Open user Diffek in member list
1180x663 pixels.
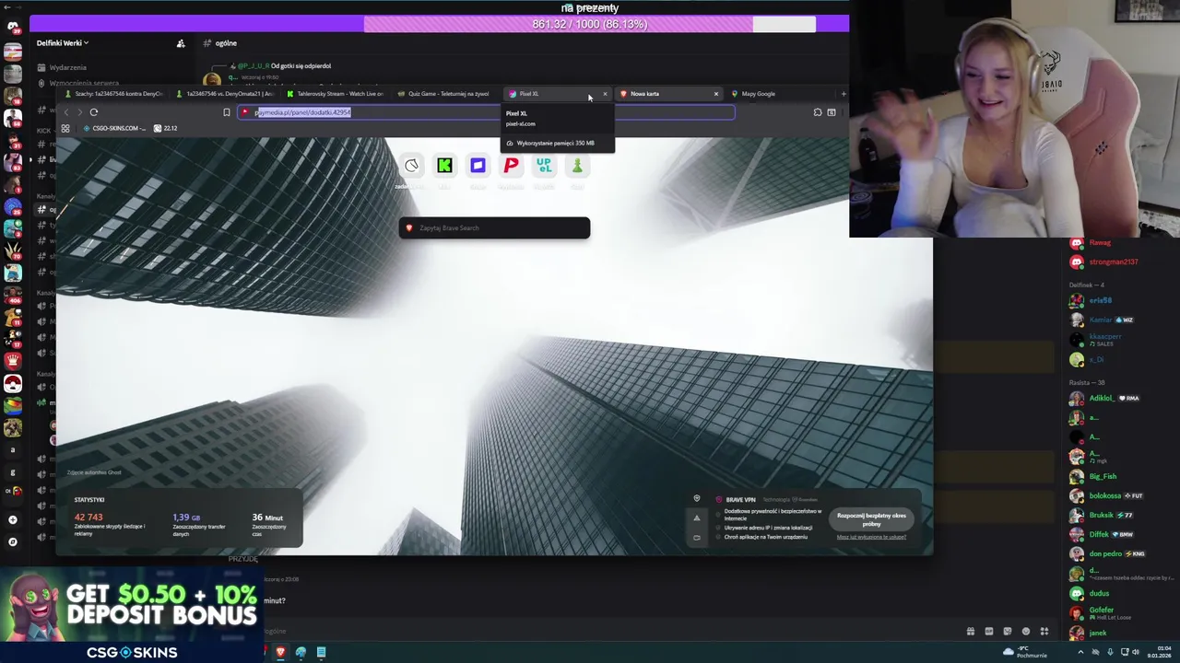coord(1100,534)
